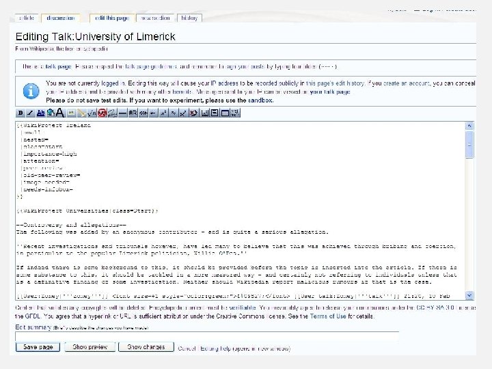Insert external link globe icon
This screenshot has width=492, height=369.
[x=51, y=113]
